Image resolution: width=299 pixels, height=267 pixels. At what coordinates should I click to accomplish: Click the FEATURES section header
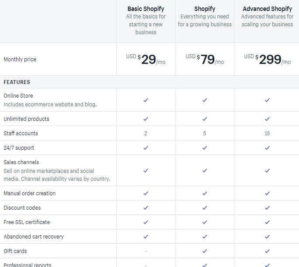17,82
